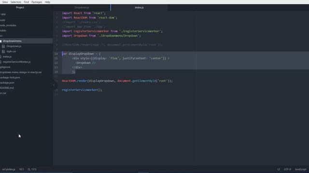This screenshot has width=309, height=173.
Task: Select the build folder in the tree
Action: (2, 20)
